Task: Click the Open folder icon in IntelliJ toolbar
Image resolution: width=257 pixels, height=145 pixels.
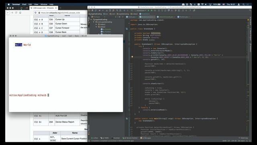Action: 89,10
